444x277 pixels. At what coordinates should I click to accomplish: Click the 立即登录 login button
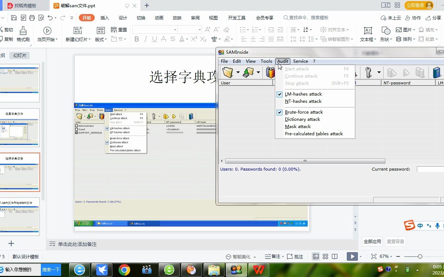coord(416,5)
